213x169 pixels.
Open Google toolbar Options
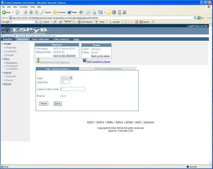point(145,22)
